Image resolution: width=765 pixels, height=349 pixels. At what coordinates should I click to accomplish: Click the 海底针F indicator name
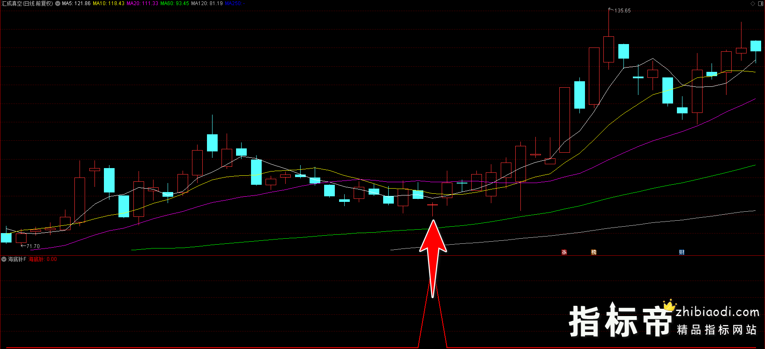17,259
